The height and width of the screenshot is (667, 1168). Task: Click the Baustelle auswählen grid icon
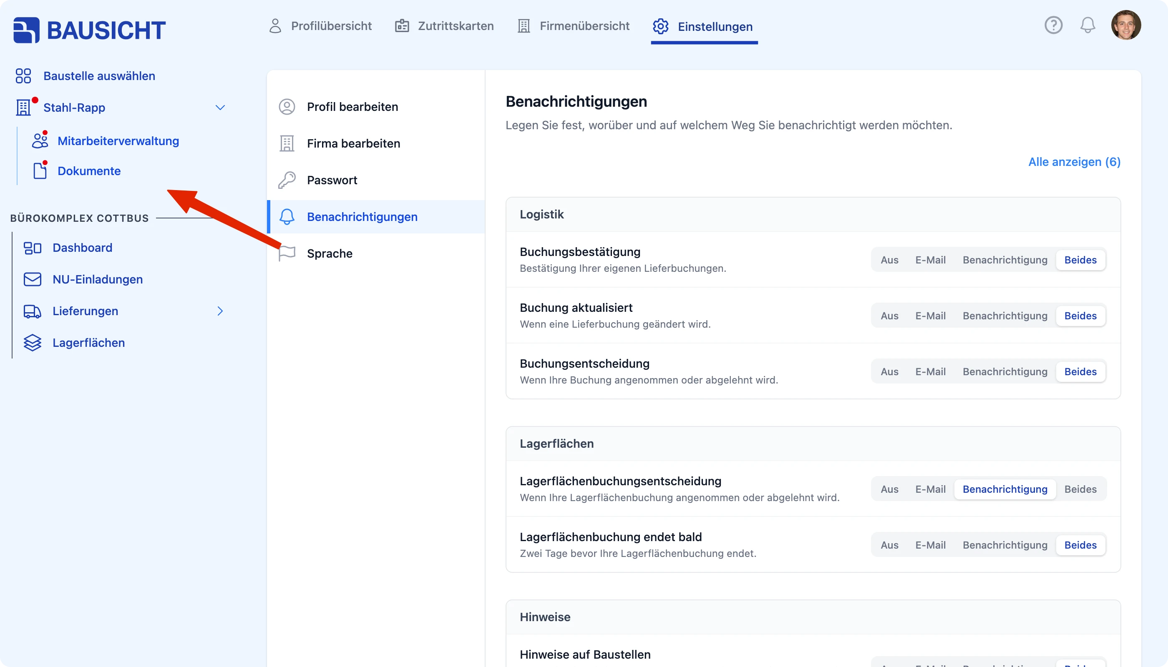(x=23, y=76)
